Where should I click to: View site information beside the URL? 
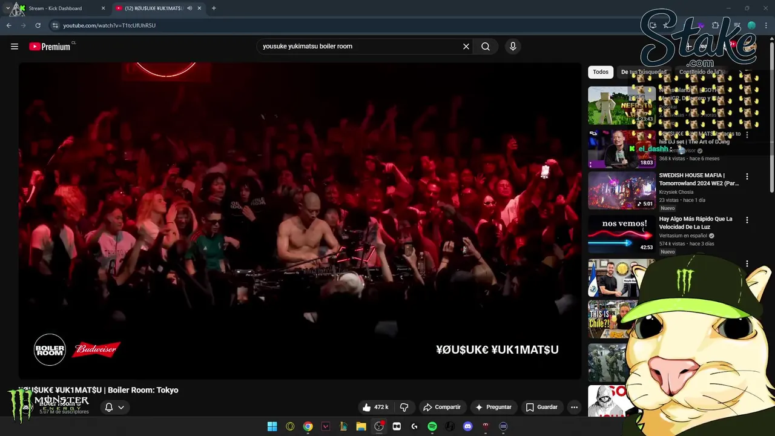tap(55, 25)
